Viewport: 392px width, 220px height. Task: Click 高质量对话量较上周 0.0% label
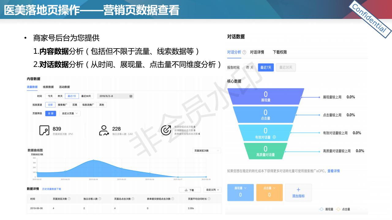[343, 151]
